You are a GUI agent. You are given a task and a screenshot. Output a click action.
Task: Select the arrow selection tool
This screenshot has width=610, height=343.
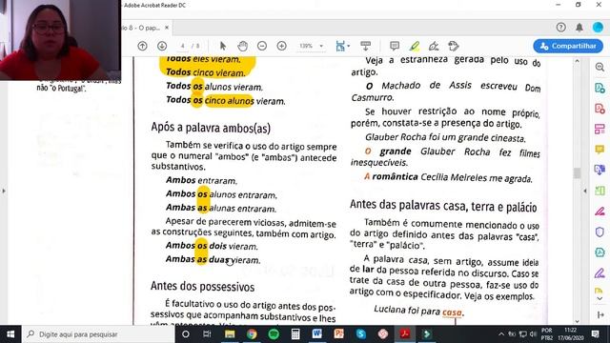(x=223, y=46)
